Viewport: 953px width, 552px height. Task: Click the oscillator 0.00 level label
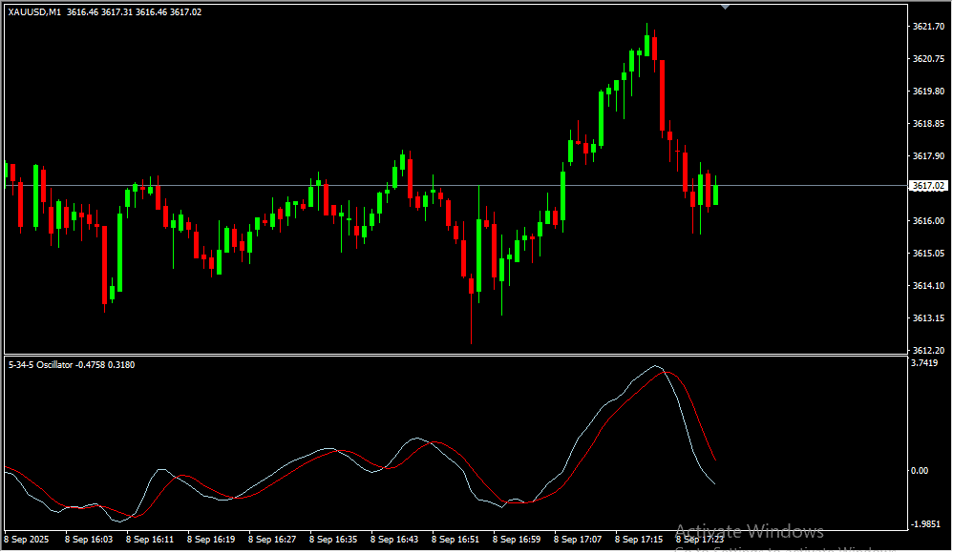(x=919, y=471)
